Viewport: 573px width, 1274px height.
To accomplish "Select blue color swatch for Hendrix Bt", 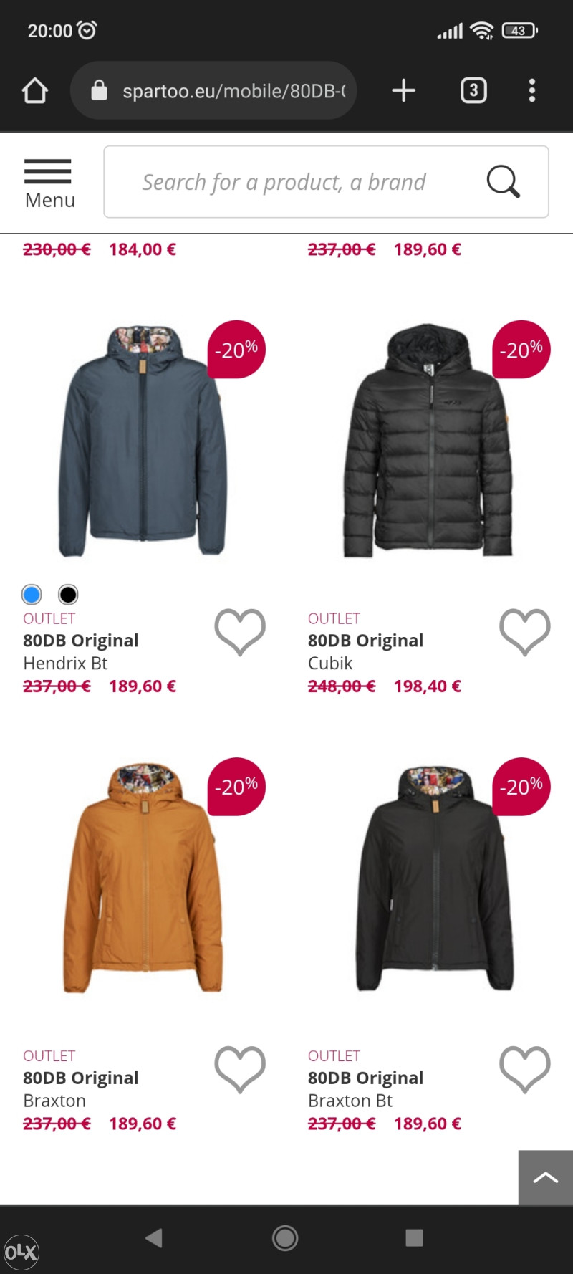I will pos(32,594).
